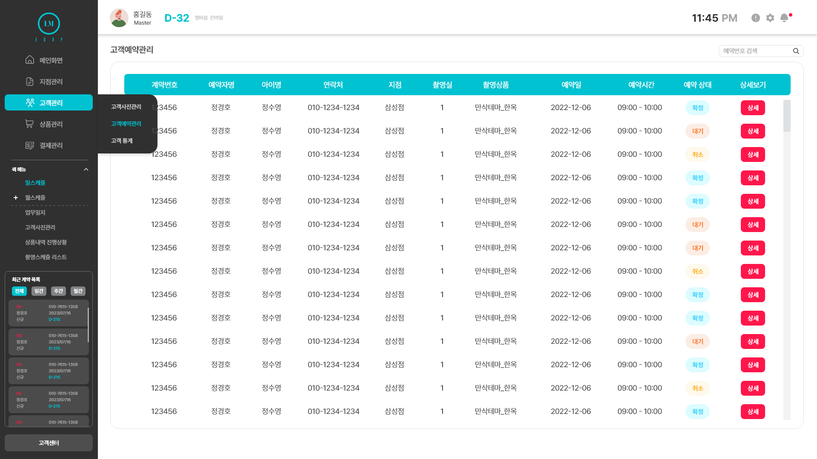
Task: Open the 고객센터 button at the bottom of the sidebar
Action: pyautogui.click(x=49, y=443)
